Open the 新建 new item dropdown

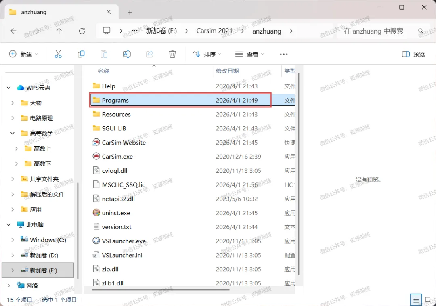click(x=24, y=54)
